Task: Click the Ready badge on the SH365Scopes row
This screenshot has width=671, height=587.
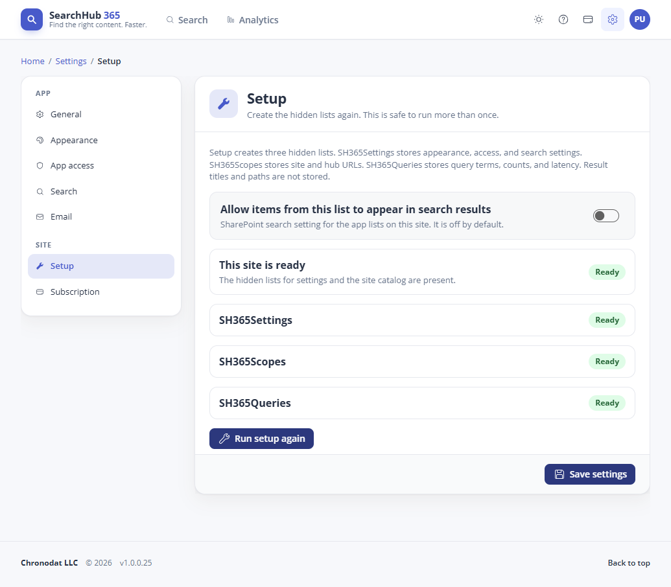Action: [x=607, y=362]
